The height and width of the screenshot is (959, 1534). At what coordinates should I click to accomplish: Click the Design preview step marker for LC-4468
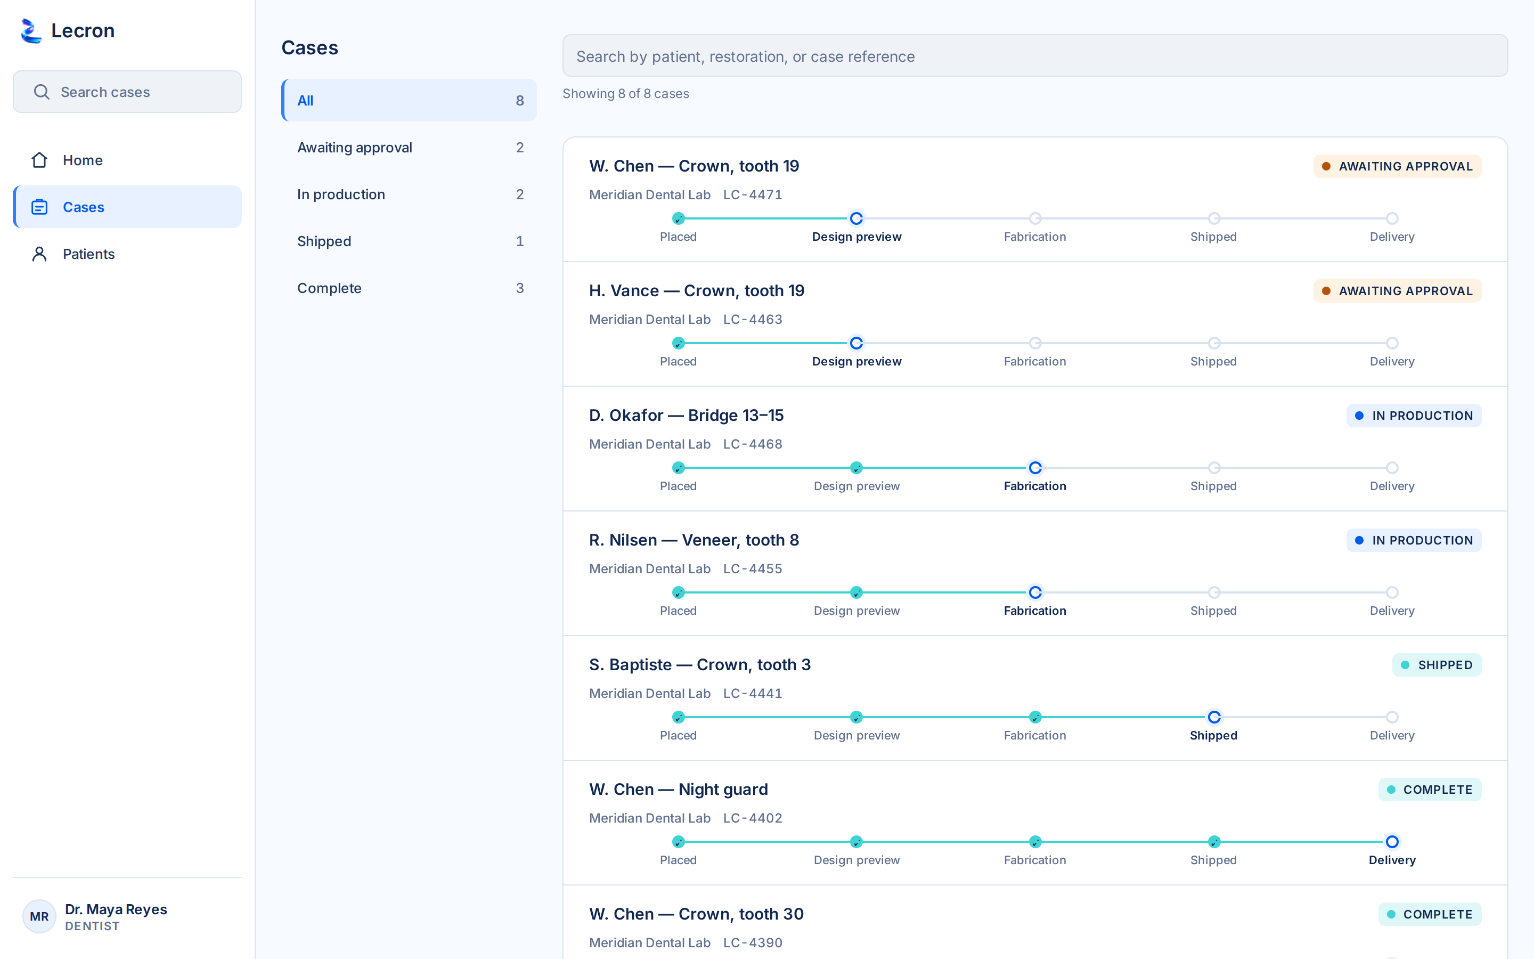[x=856, y=467]
